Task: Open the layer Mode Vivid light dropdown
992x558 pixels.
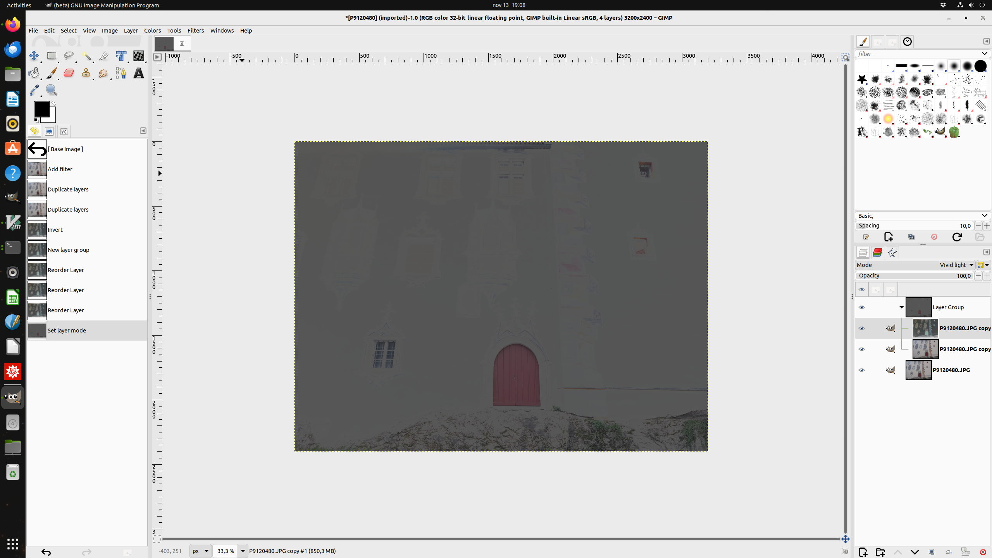Action: (957, 265)
